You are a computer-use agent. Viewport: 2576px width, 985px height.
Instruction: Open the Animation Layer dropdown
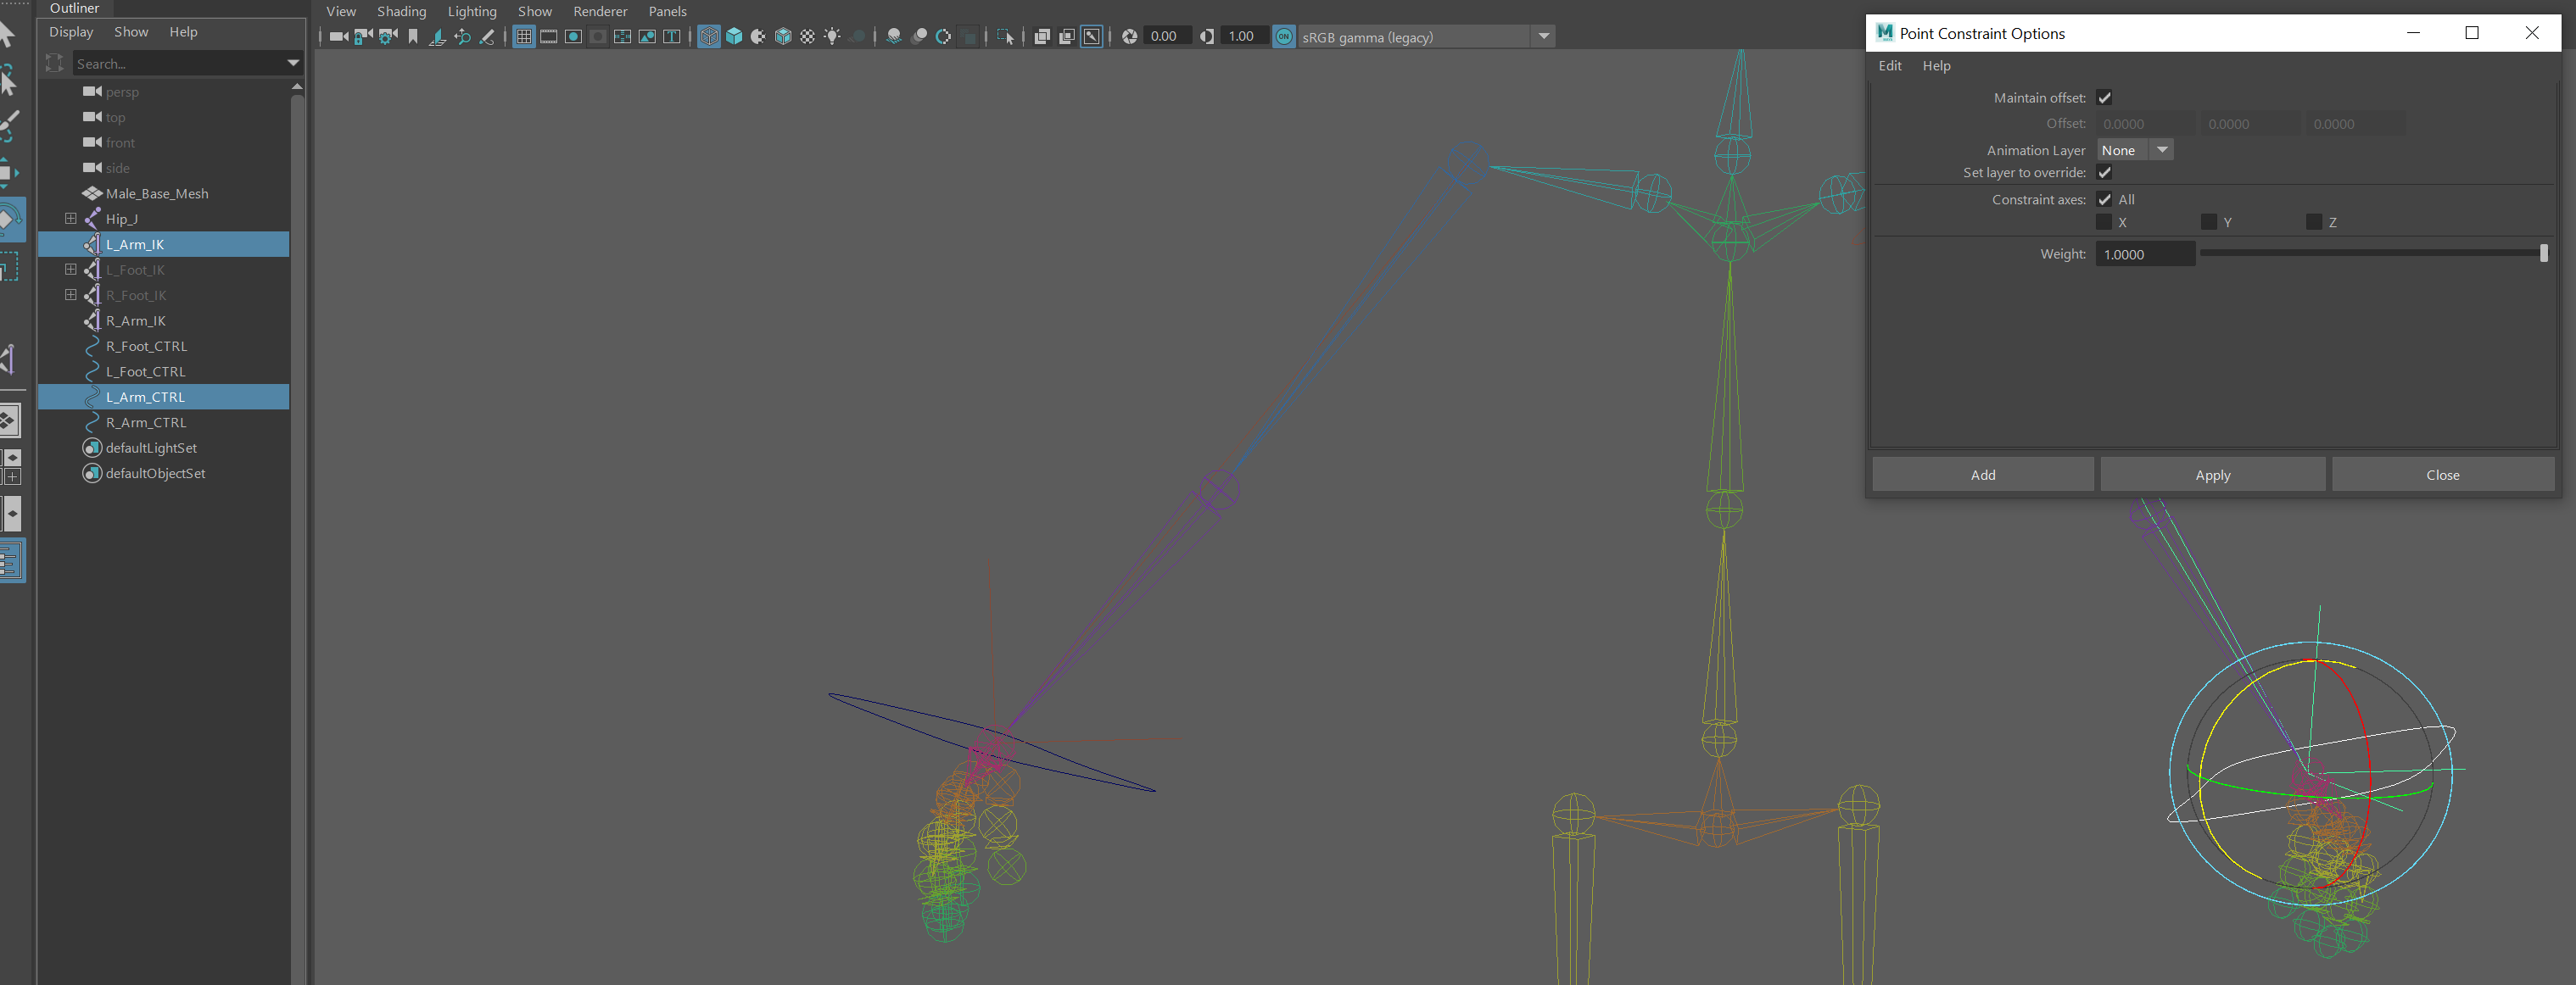[x=2162, y=150]
